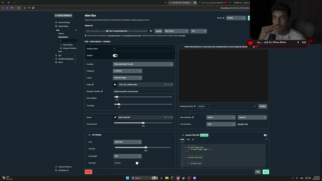Toggle the variation Enabled switch
The height and width of the screenshot is (181, 322).
(x=115, y=56)
